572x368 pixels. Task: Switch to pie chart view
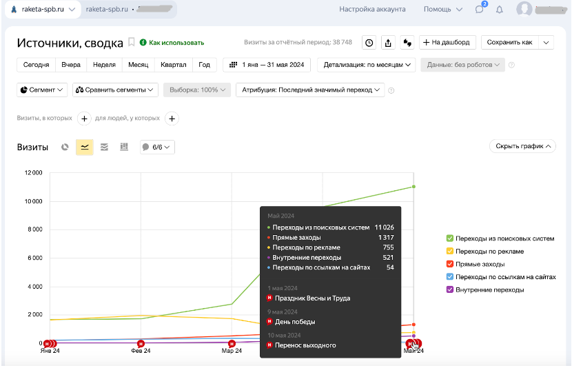pos(65,147)
